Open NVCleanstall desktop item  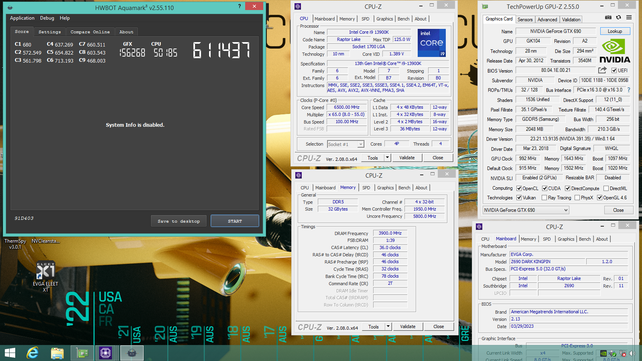tap(46, 241)
